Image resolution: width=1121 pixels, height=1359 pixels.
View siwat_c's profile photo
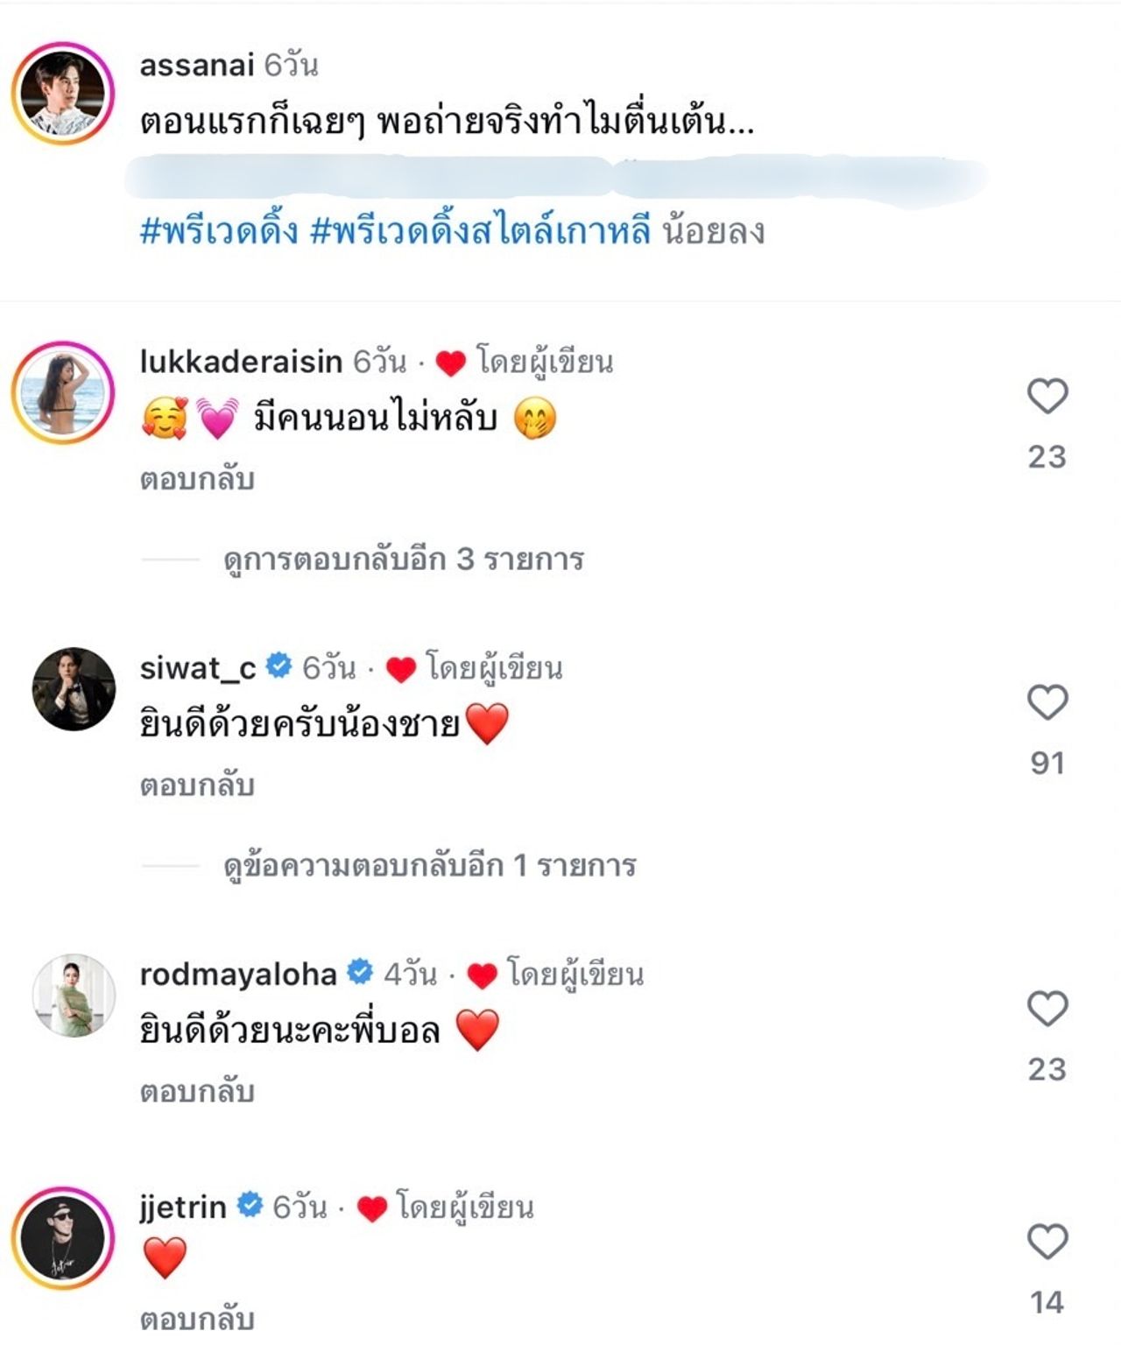(x=74, y=689)
